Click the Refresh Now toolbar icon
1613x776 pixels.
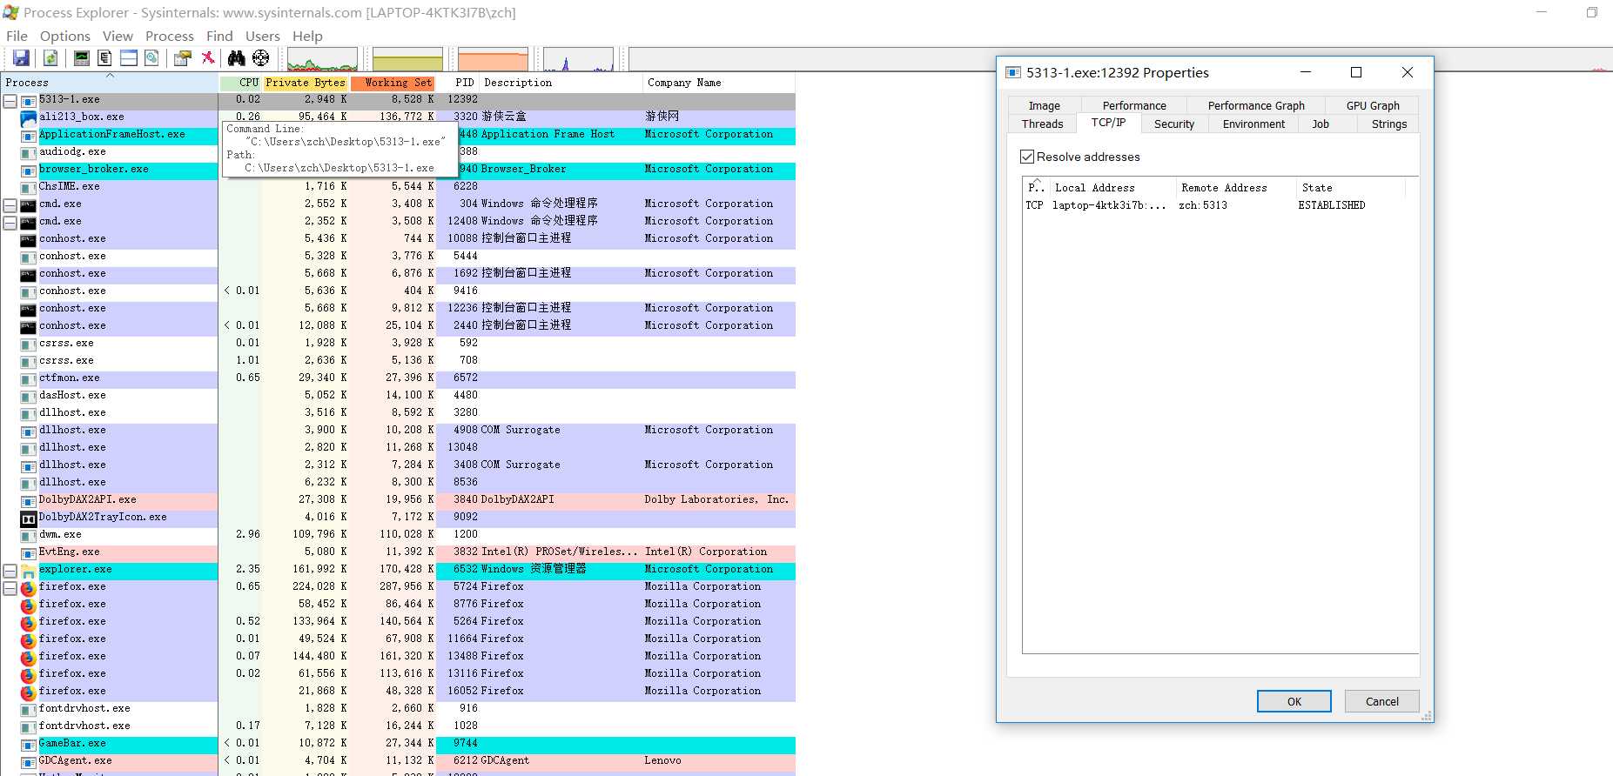tap(50, 58)
